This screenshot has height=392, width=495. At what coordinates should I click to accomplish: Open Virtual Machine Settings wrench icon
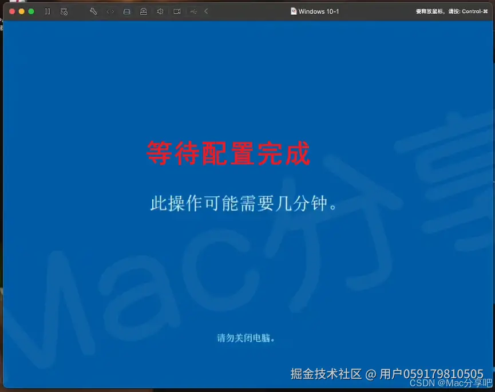pos(93,11)
